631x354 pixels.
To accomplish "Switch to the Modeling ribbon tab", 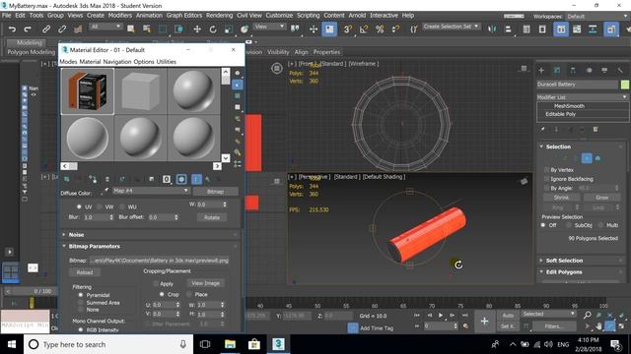I will click(29, 42).
